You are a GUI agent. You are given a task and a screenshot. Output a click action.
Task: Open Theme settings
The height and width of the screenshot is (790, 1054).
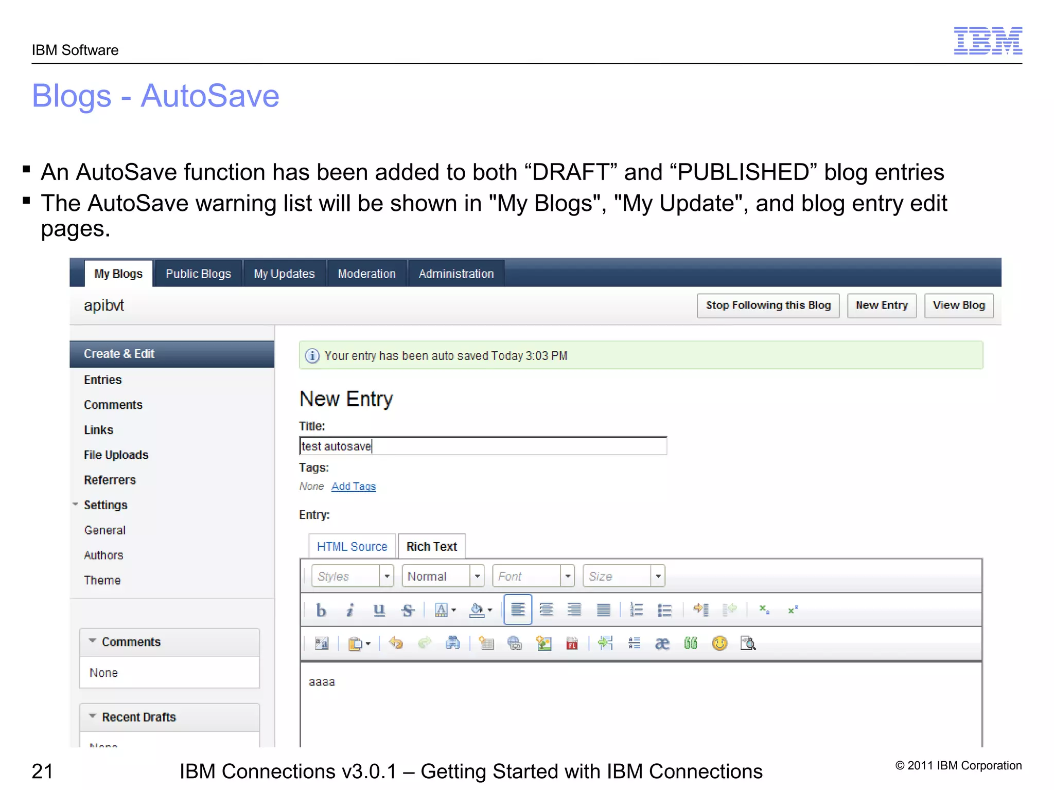[102, 580]
